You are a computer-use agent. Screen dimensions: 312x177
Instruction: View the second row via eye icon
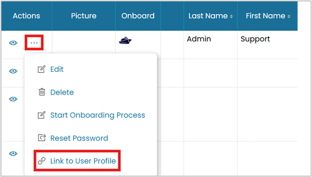(13, 71)
